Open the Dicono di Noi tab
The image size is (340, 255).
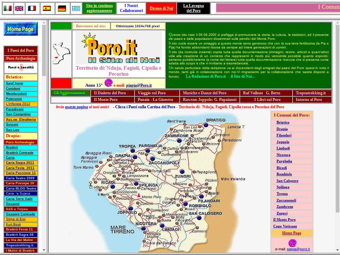[x=161, y=8]
